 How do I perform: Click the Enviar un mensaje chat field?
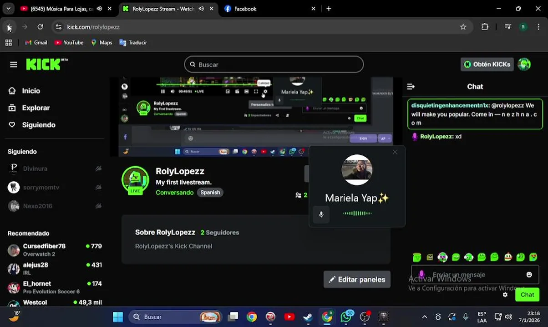475,275
